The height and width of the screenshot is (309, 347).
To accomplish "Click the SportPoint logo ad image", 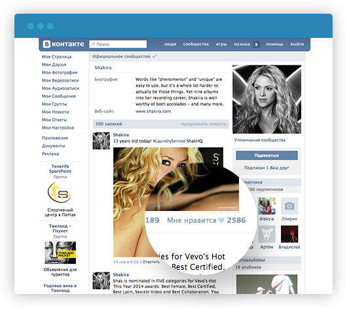I will tap(60, 192).
